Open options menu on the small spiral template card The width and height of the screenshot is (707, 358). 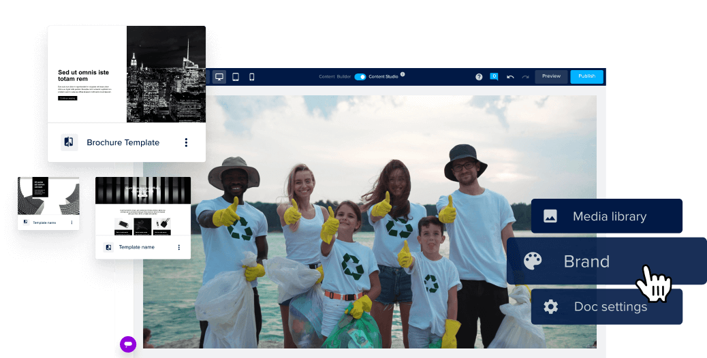point(72,222)
